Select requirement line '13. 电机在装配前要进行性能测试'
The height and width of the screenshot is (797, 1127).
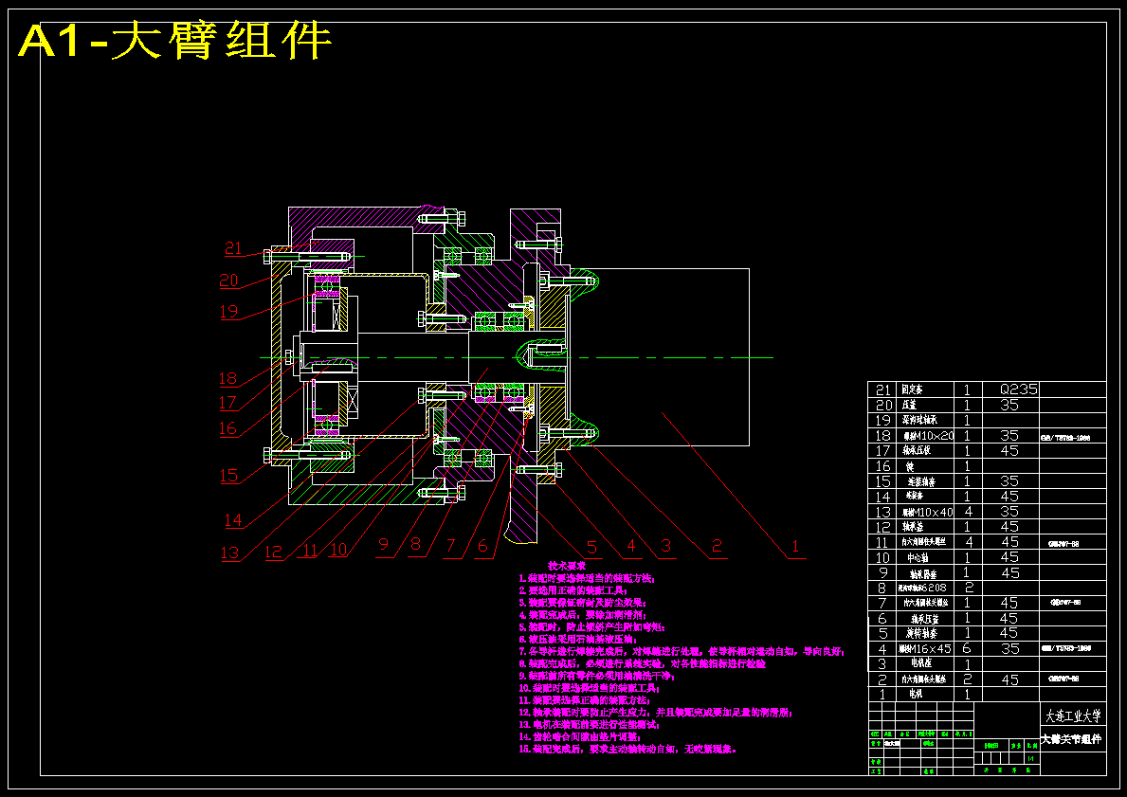(x=590, y=725)
